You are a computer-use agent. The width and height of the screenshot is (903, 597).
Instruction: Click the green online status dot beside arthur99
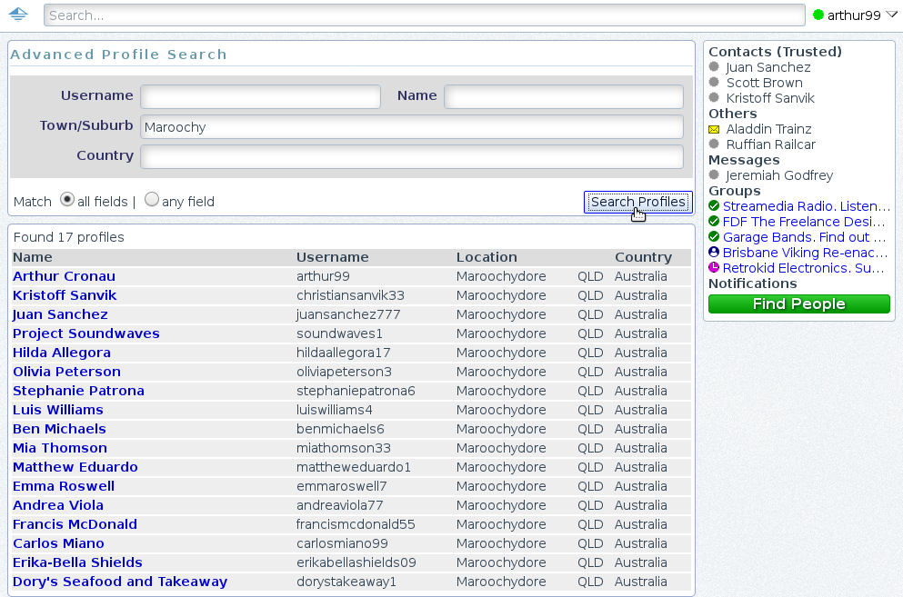818,15
